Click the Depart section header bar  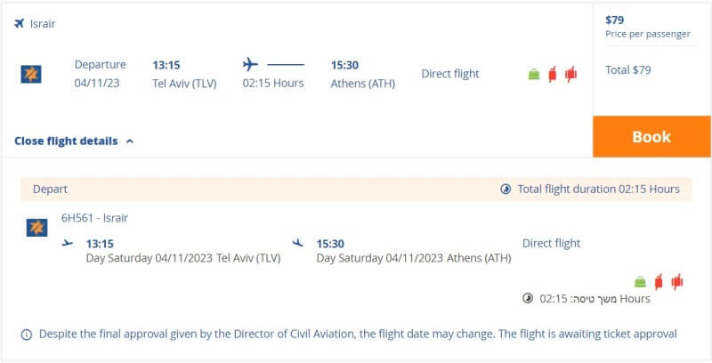point(356,190)
